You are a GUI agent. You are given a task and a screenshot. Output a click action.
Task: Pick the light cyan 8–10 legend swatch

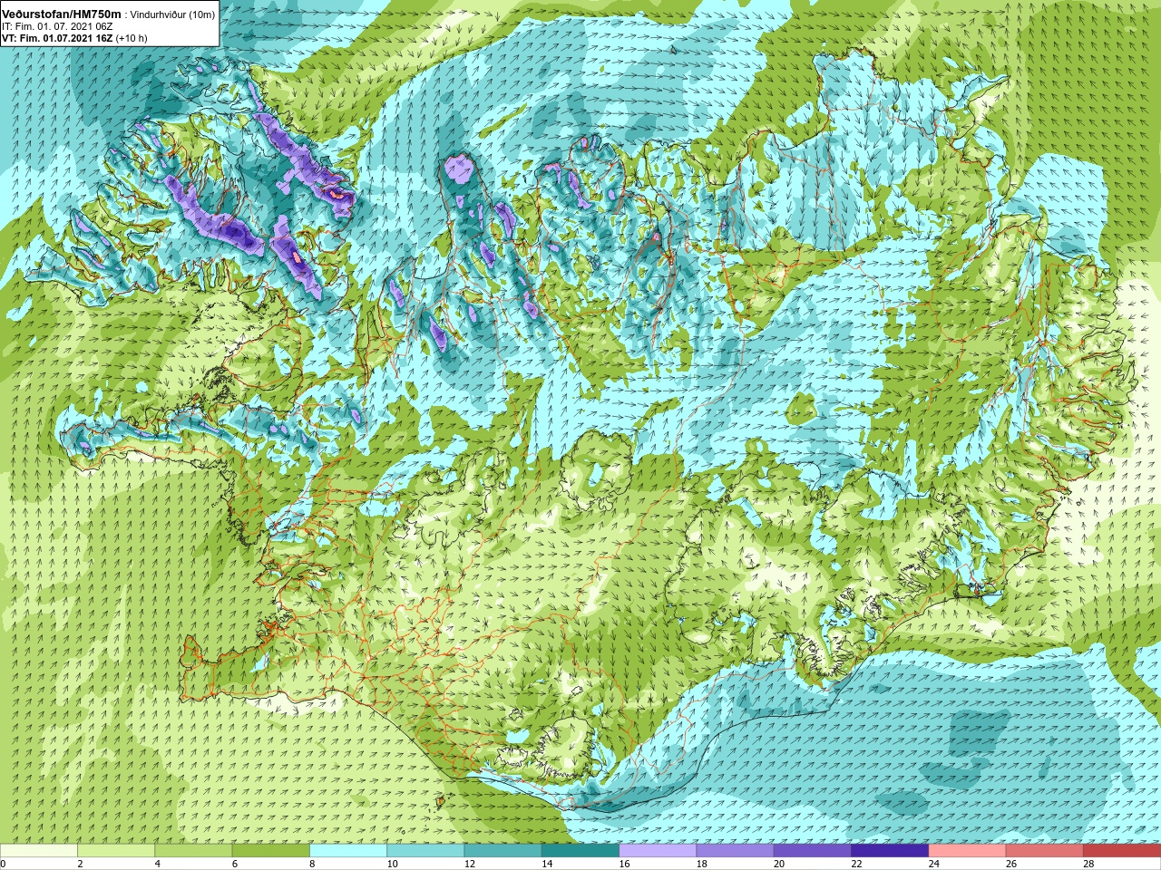(x=348, y=851)
